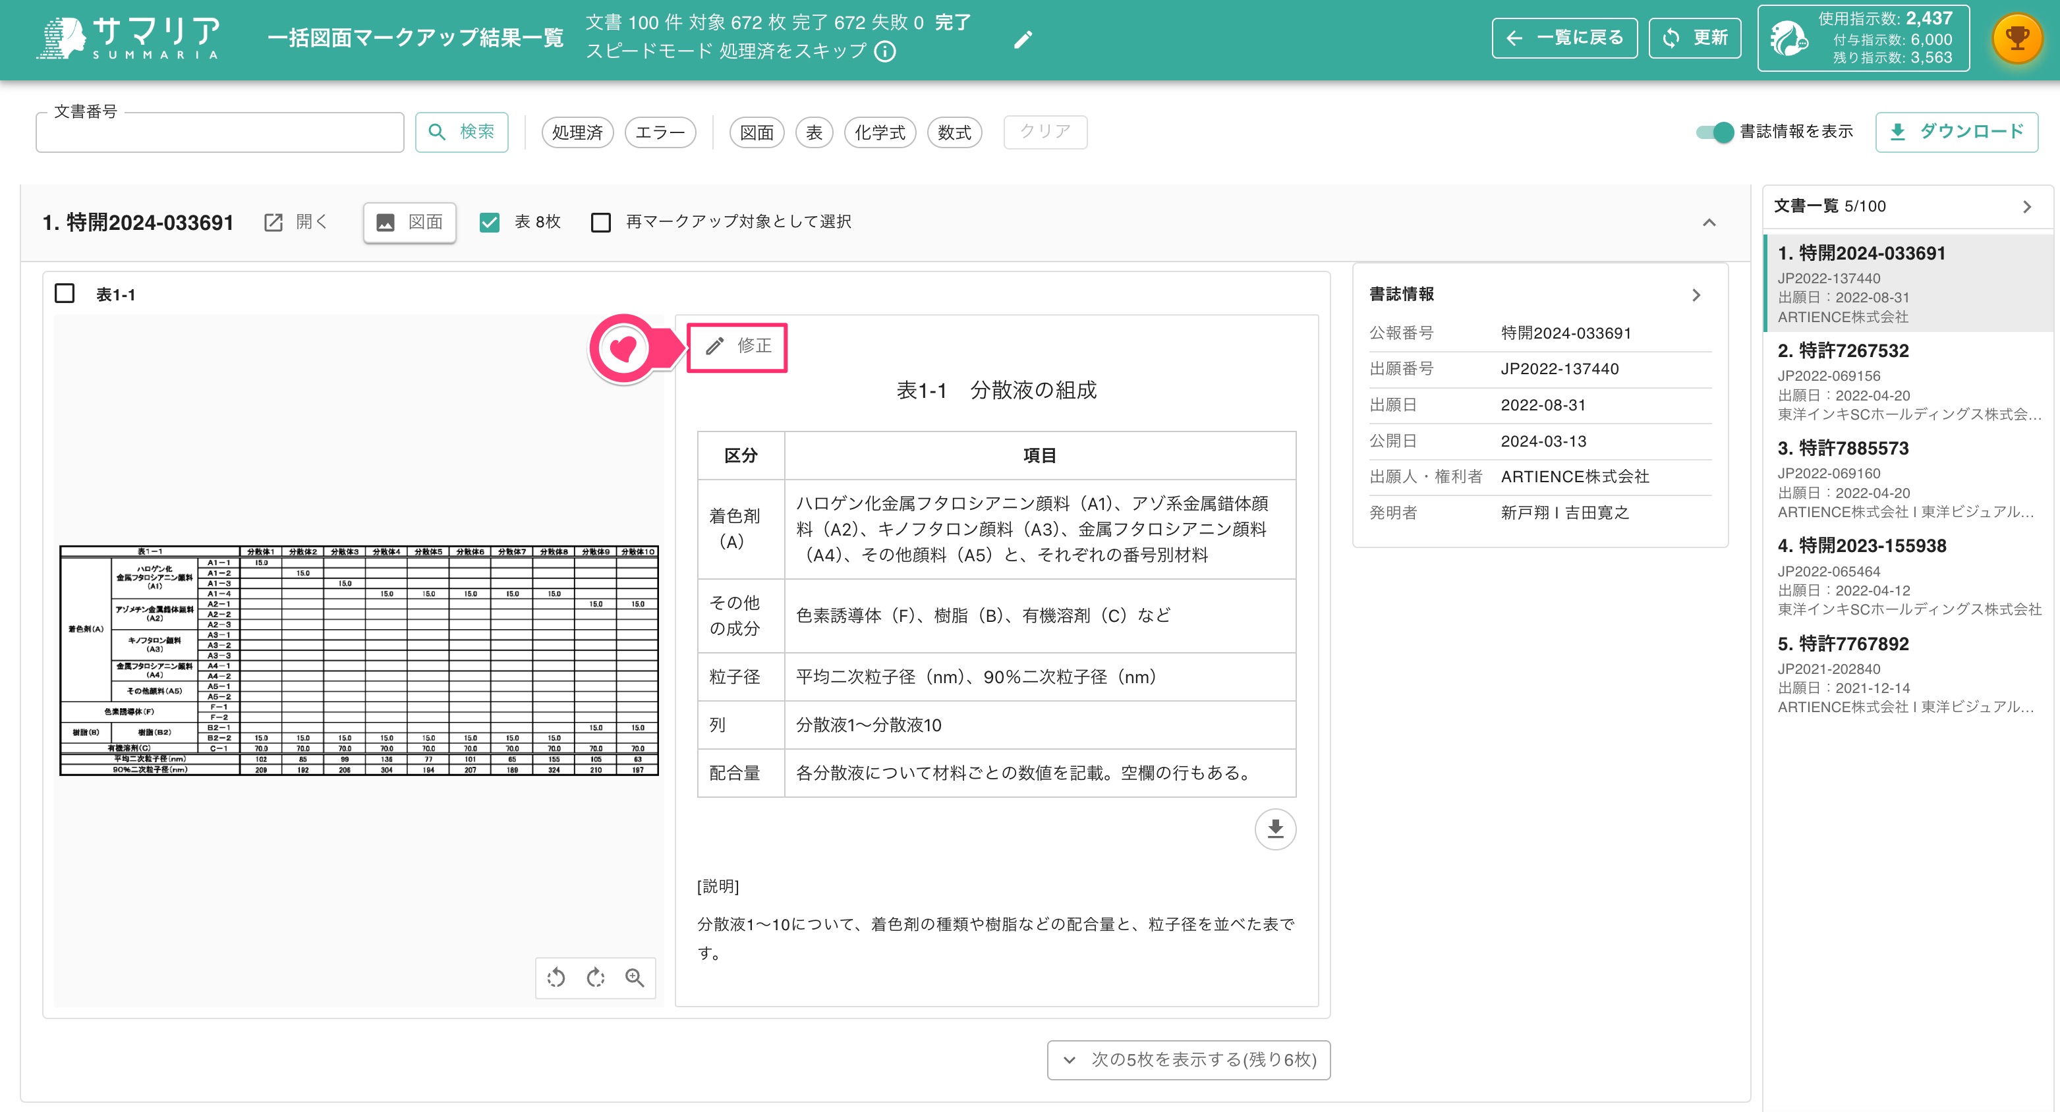
Task: Collapse the 書誌情報 panel chevron
Action: pos(1696,295)
